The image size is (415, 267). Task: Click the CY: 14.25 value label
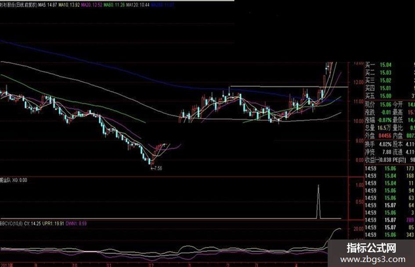tap(32, 224)
